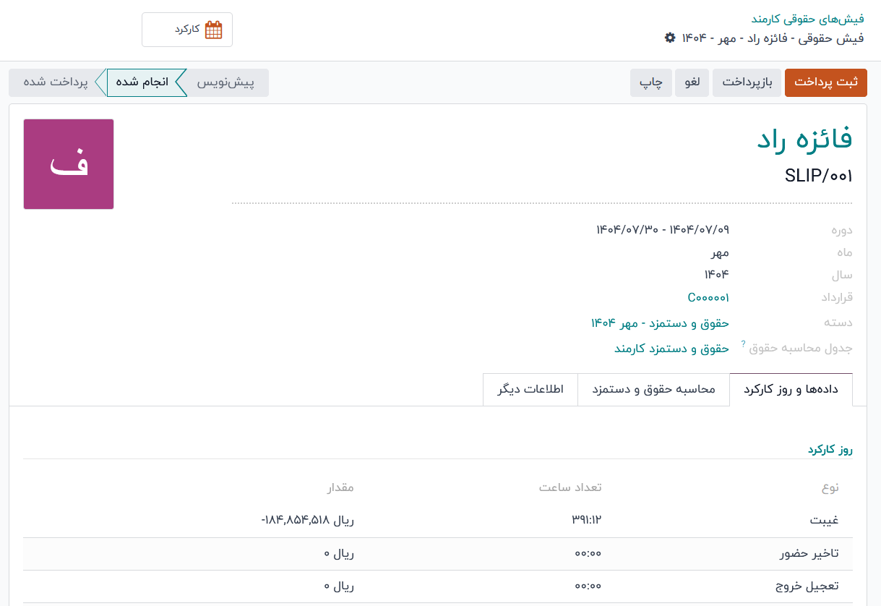
Task: Open the اطلاعات دیگر tab
Action: [530, 390]
